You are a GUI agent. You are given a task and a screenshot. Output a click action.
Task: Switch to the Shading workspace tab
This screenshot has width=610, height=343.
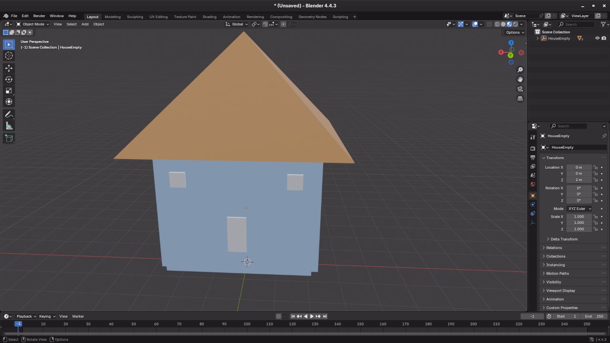click(x=210, y=17)
